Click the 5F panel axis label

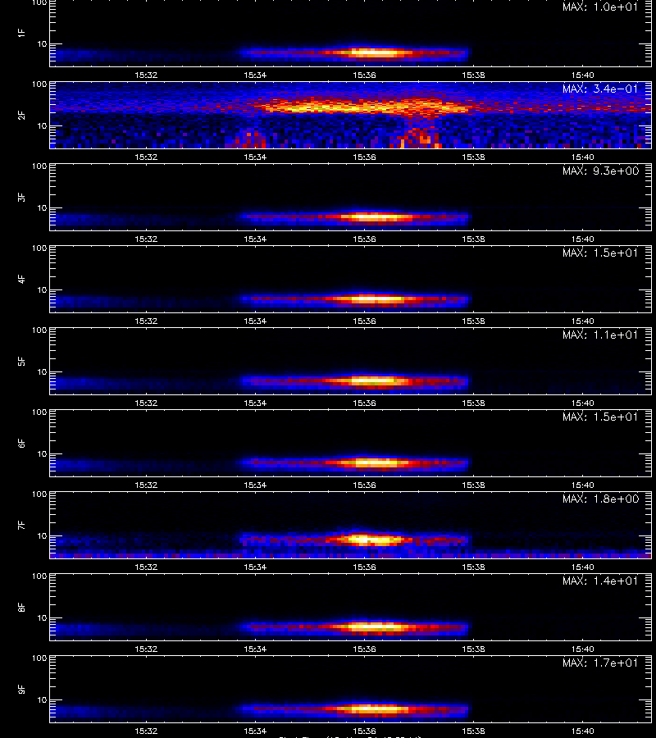click(x=21, y=361)
